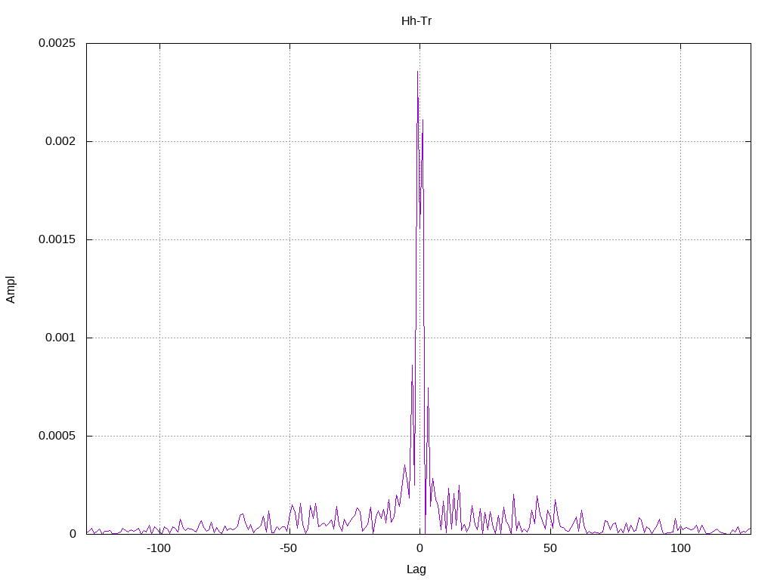Viewport: 774px width, 580px height.
Task: Click the Y-axis tick 0.002
Action: (x=60, y=141)
